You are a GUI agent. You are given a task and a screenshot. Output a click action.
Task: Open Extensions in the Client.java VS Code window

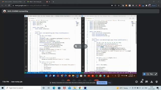26,33
